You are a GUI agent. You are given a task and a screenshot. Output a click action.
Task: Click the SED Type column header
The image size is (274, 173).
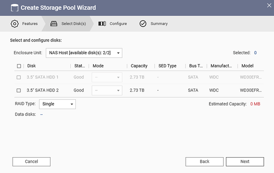168,66
